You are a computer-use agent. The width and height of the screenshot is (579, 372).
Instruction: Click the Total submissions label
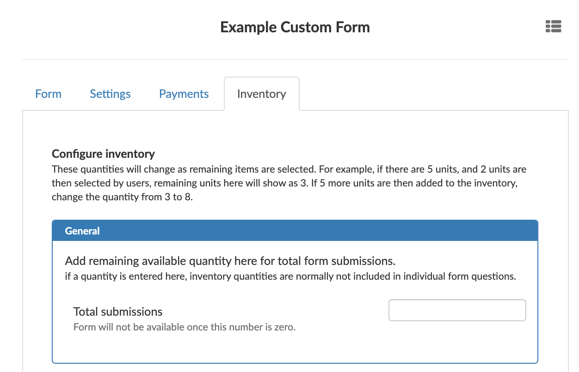click(x=118, y=312)
